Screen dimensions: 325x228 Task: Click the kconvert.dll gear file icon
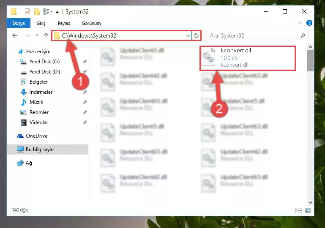click(x=208, y=57)
